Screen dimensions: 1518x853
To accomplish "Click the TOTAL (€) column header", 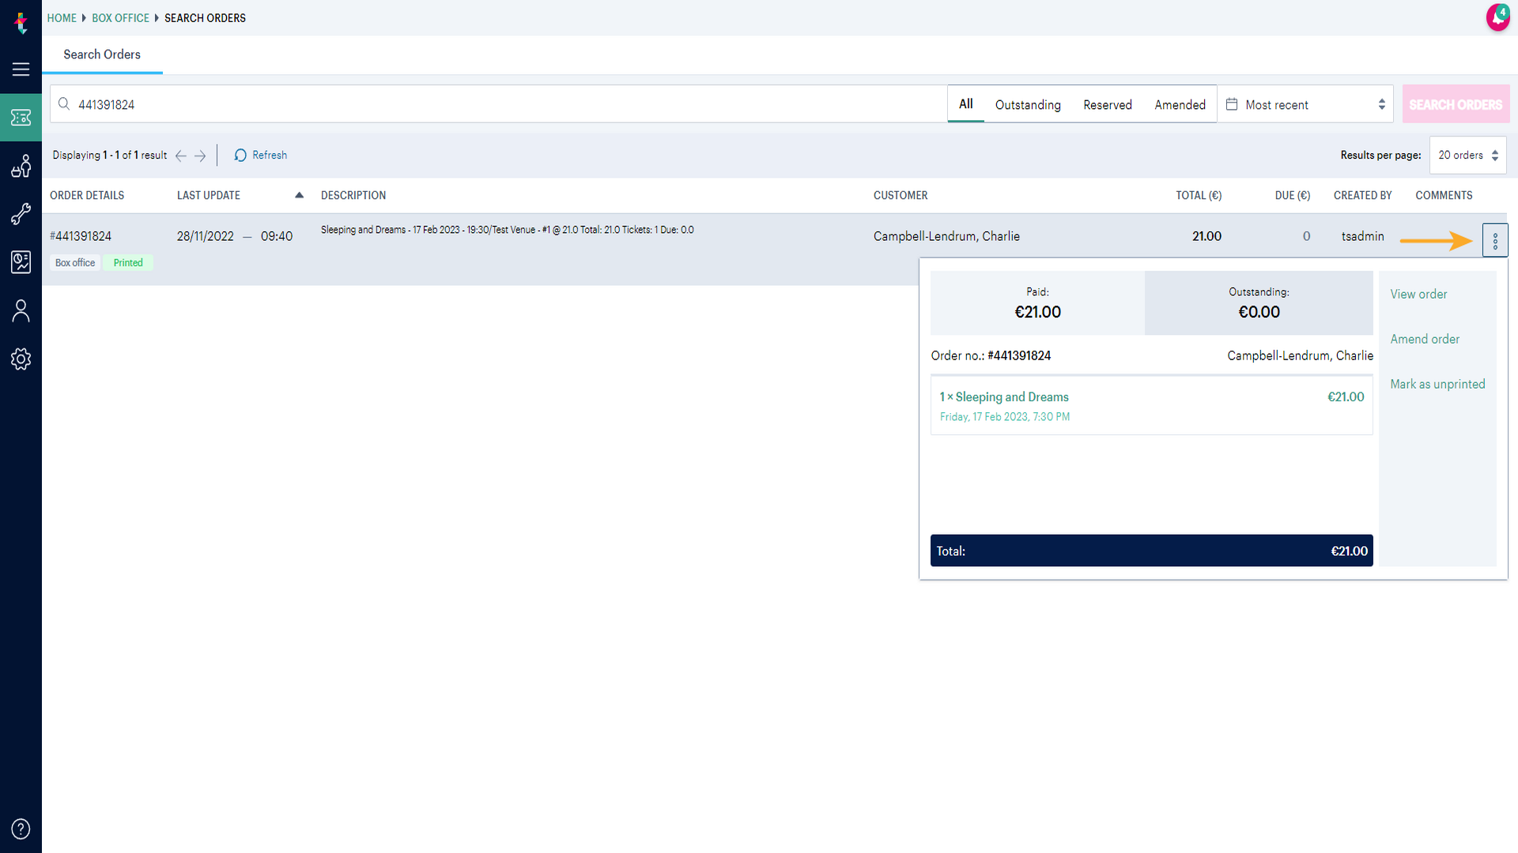I will tap(1199, 195).
